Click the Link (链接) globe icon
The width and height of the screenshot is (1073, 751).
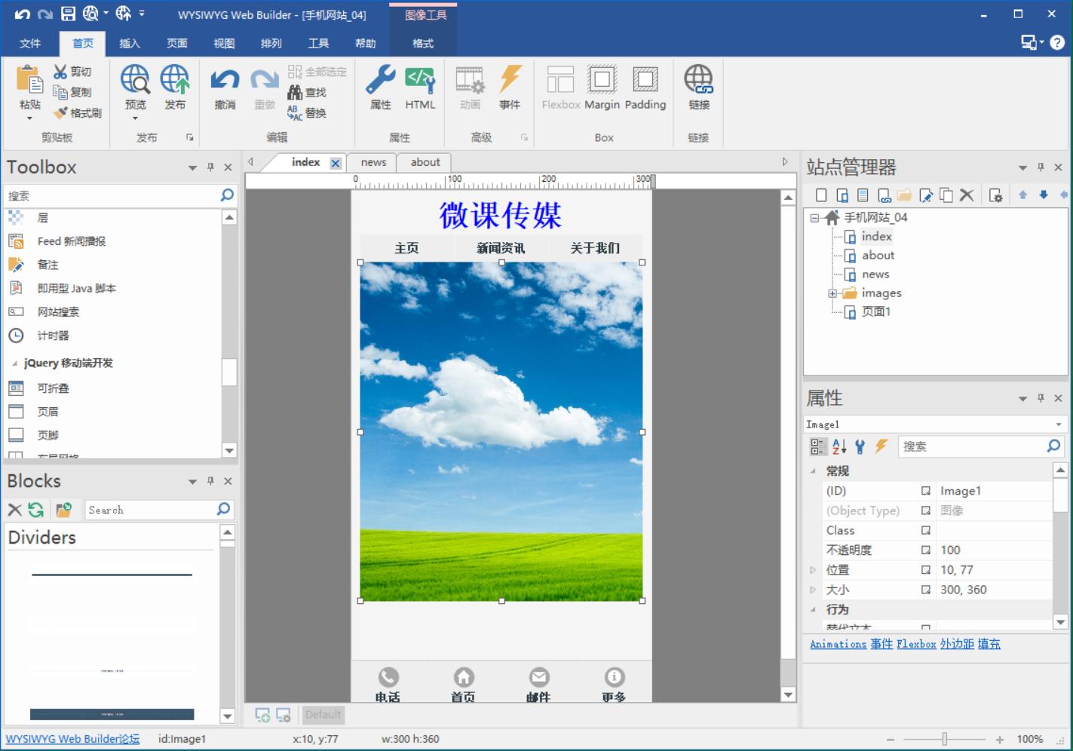coord(698,81)
